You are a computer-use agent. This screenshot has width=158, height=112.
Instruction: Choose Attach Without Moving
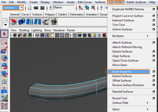(x=127, y=47)
